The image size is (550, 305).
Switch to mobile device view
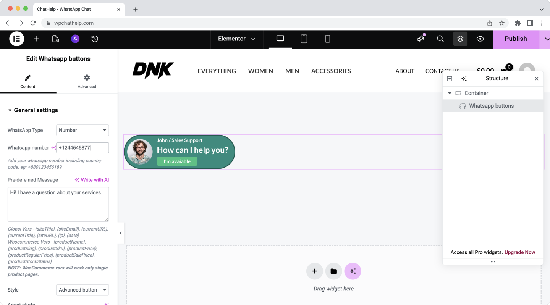327,39
